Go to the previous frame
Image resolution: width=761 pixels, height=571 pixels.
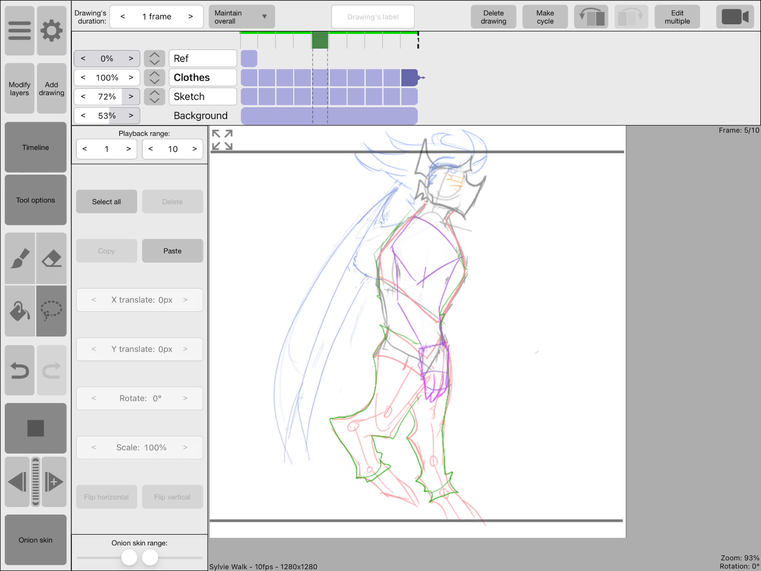click(x=17, y=482)
